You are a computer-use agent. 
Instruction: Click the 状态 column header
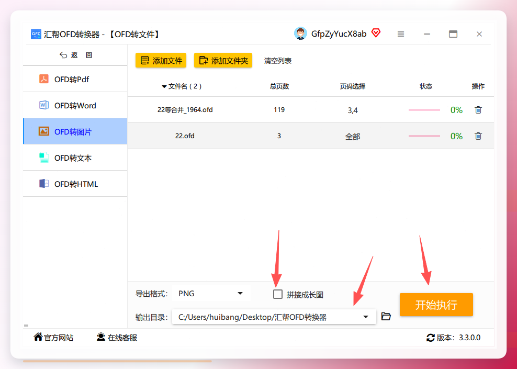click(425, 86)
